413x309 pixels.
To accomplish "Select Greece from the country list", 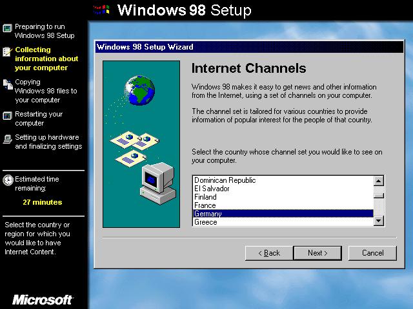I will tap(283, 222).
